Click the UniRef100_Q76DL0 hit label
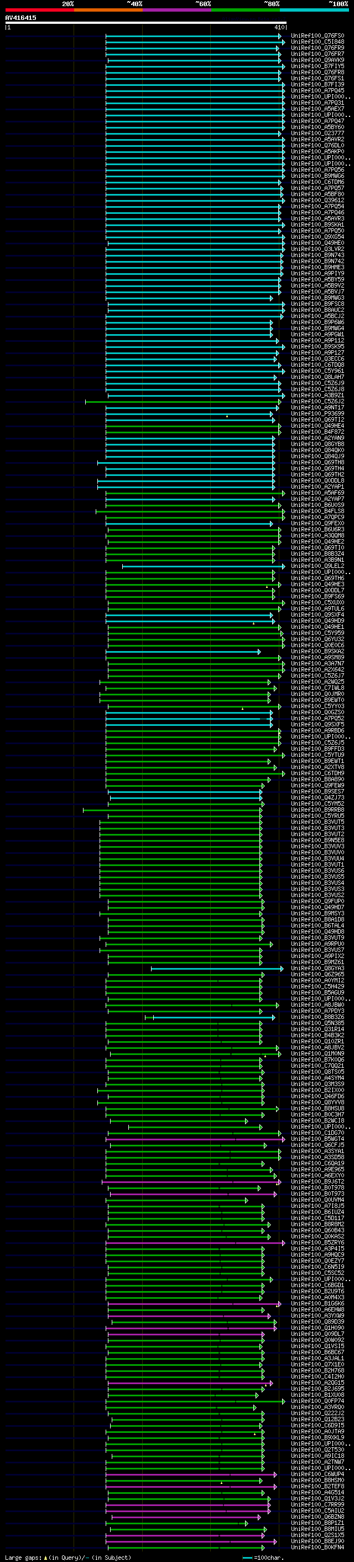Screen dimensions: 354x1562 [x=317, y=146]
